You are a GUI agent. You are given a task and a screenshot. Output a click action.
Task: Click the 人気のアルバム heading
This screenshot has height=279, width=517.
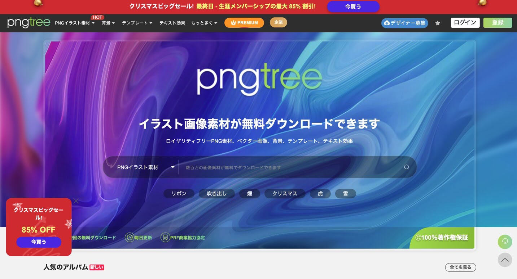(66, 267)
